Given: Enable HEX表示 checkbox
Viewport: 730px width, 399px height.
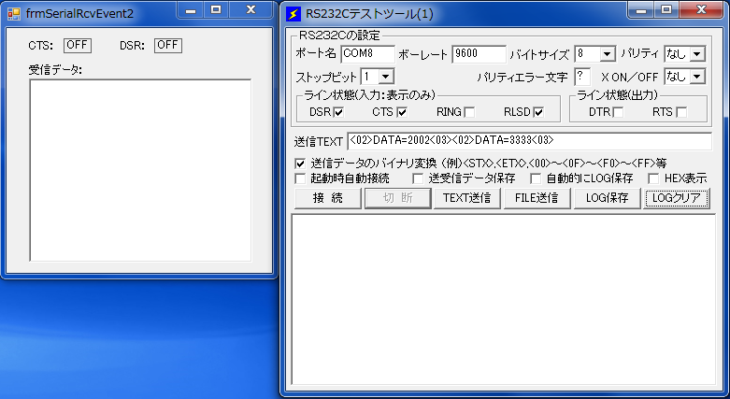Looking at the screenshot, I should (x=653, y=178).
